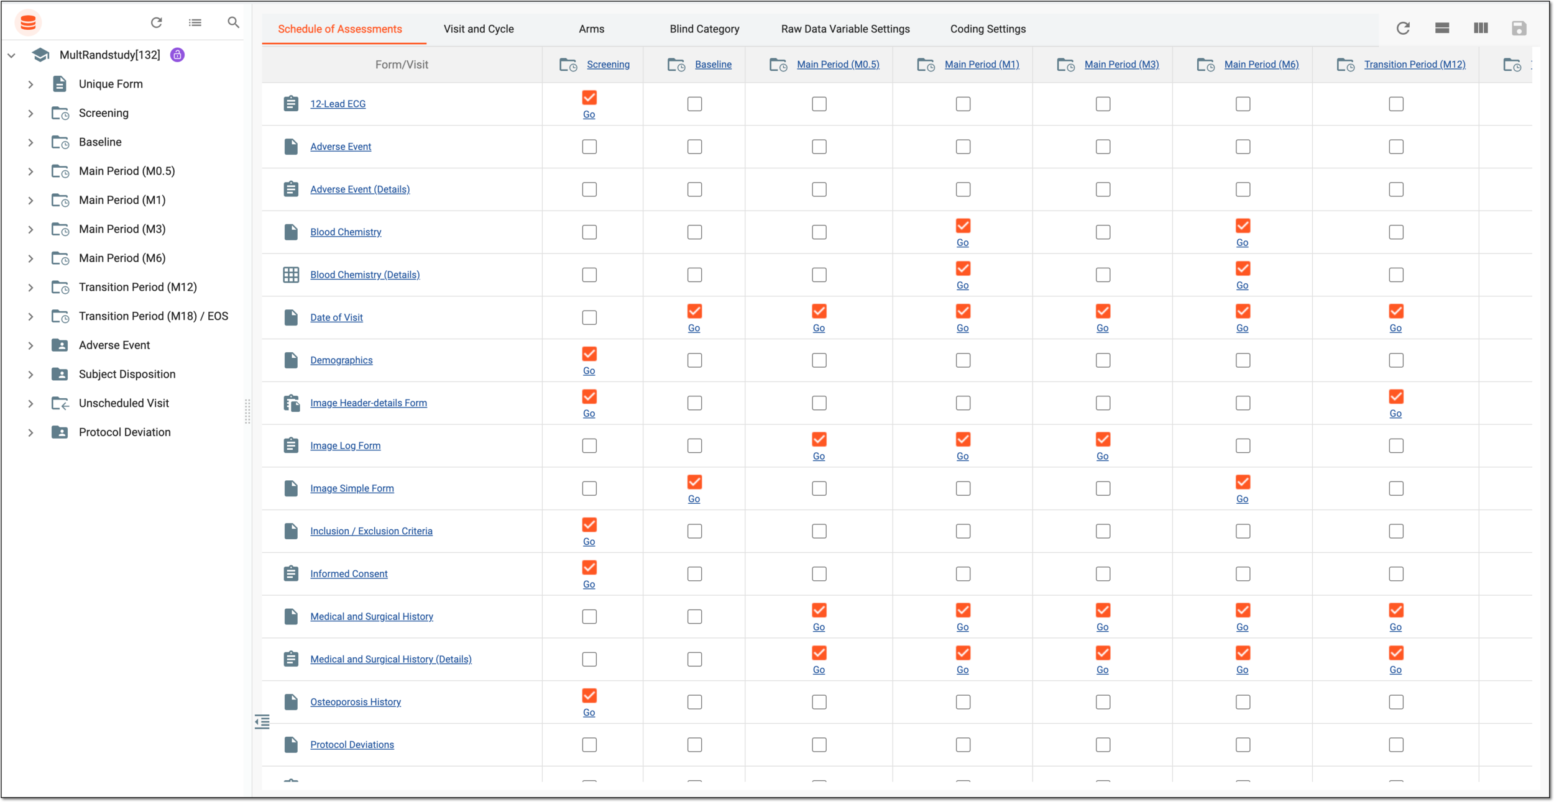Click the refresh icon in top-right toolbar

pos(1403,28)
